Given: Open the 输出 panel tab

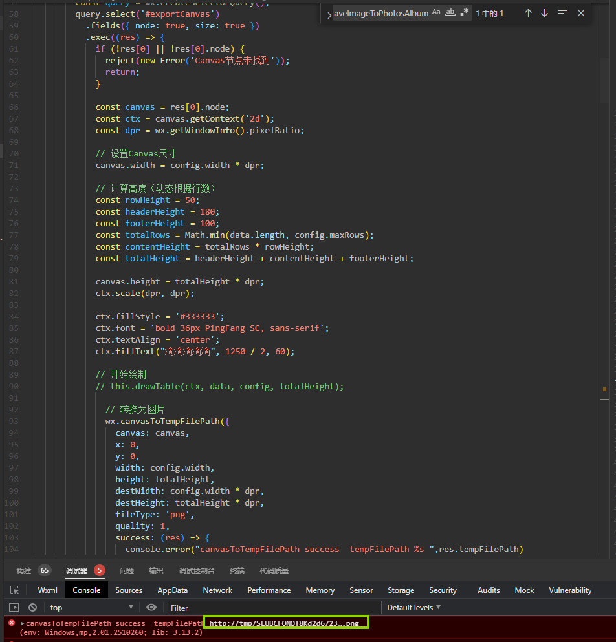Looking at the screenshot, I should pos(156,571).
